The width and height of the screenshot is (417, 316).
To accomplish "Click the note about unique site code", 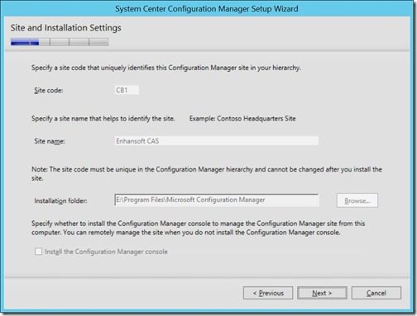I will (207, 173).
